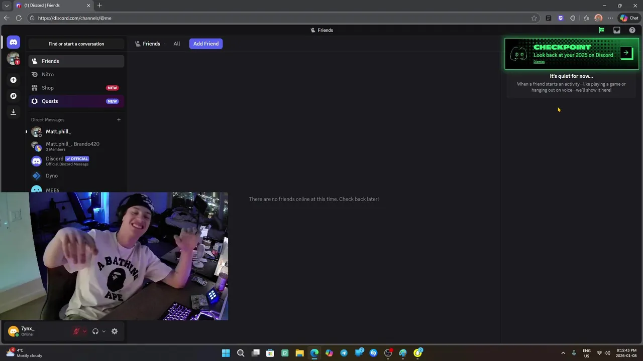Viewport: 643px width, 361px height.
Task: Click Find or start a conversation
Action: [x=76, y=44]
